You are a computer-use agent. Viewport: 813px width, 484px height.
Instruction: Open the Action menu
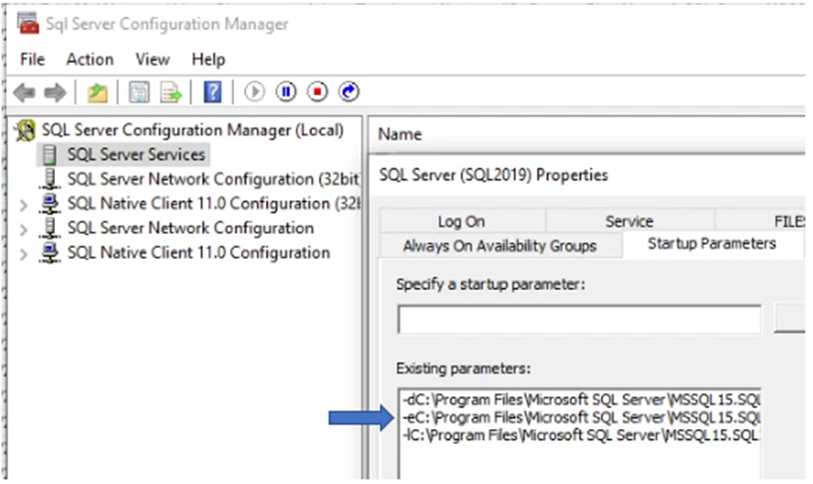tap(90, 60)
